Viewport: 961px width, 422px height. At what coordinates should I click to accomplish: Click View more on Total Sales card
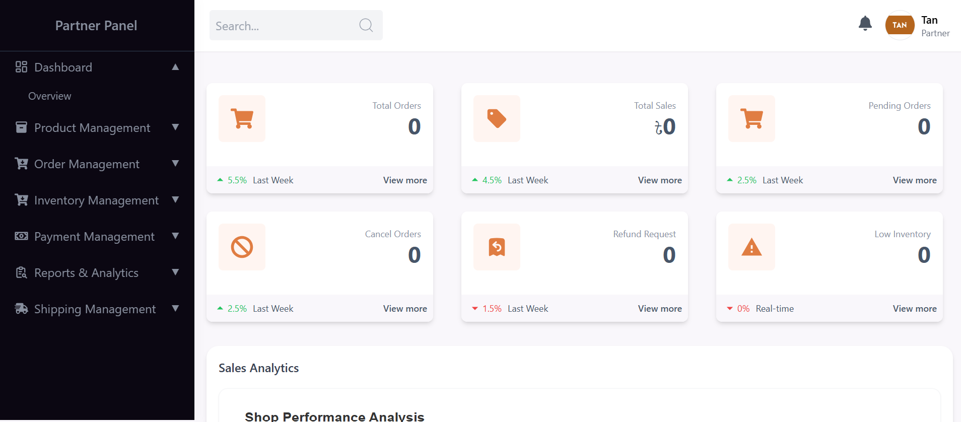[660, 180]
